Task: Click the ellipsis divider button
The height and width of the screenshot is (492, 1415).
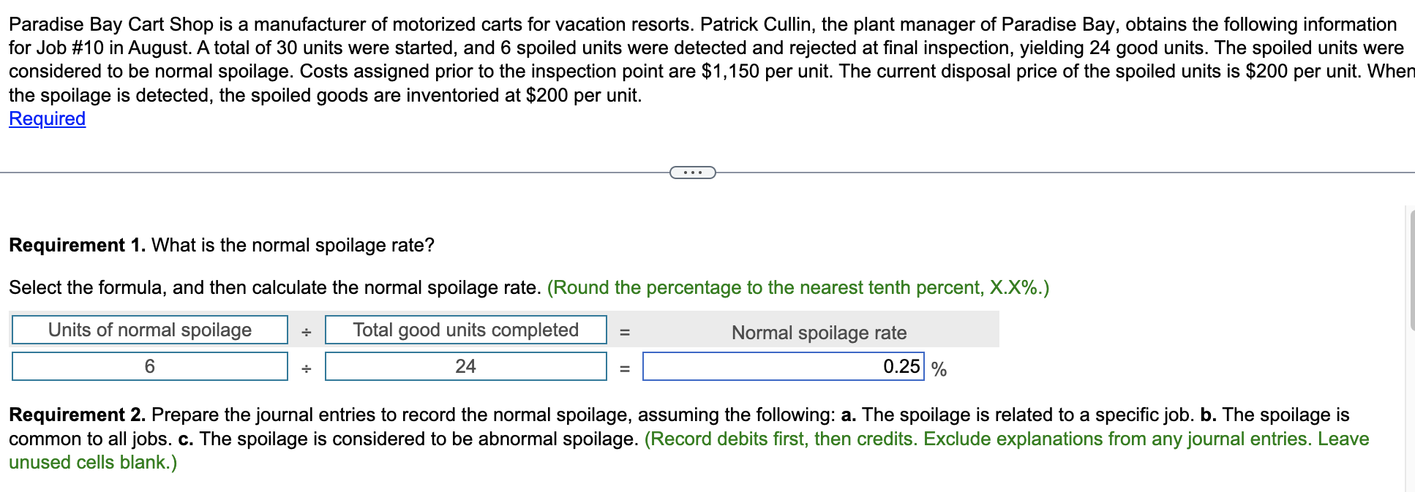Action: (692, 173)
